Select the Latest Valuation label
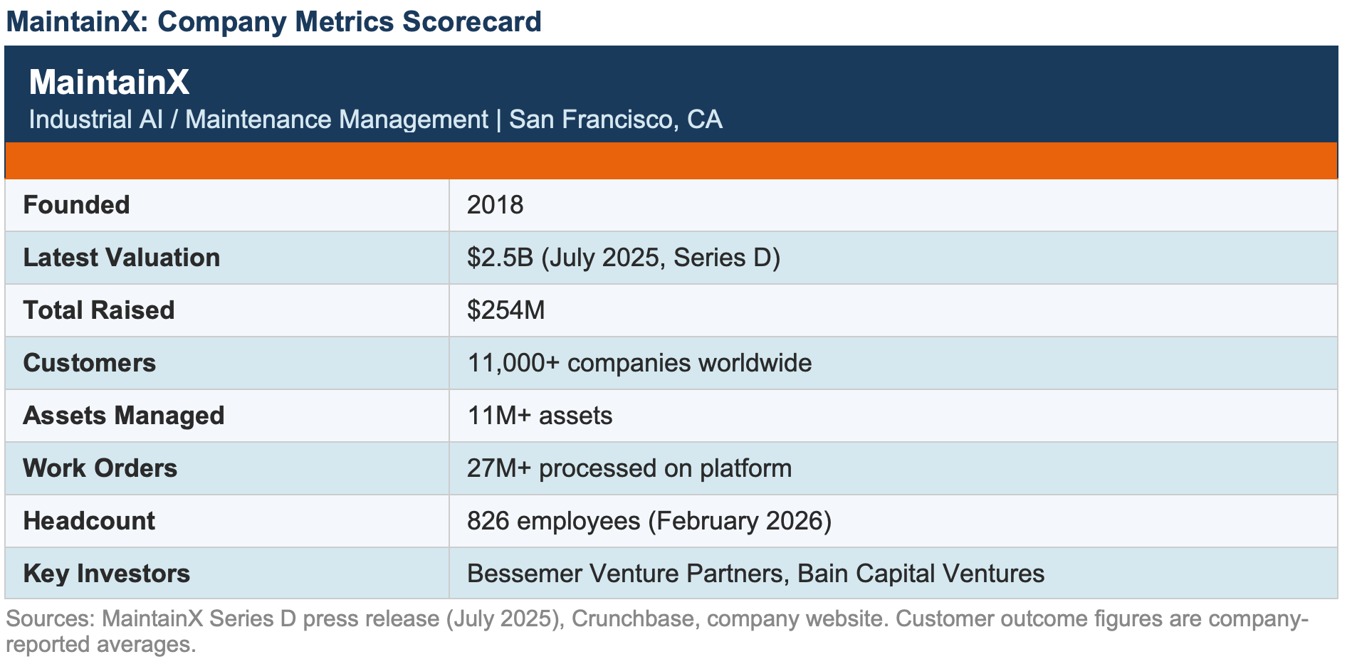This screenshot has height=669, width=1347. coord(121,258)
